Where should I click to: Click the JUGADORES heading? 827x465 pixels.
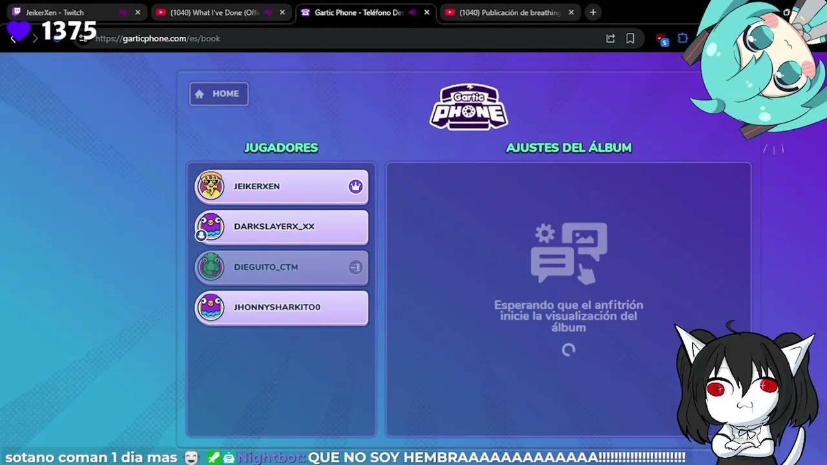[281, 148]
